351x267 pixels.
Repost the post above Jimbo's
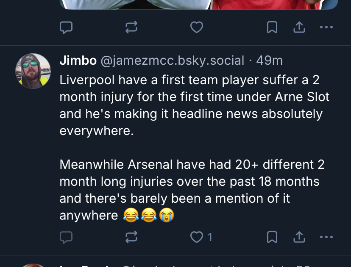(131, 28)
